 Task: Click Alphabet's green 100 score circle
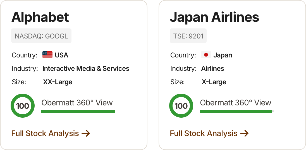tap(23, 106)
